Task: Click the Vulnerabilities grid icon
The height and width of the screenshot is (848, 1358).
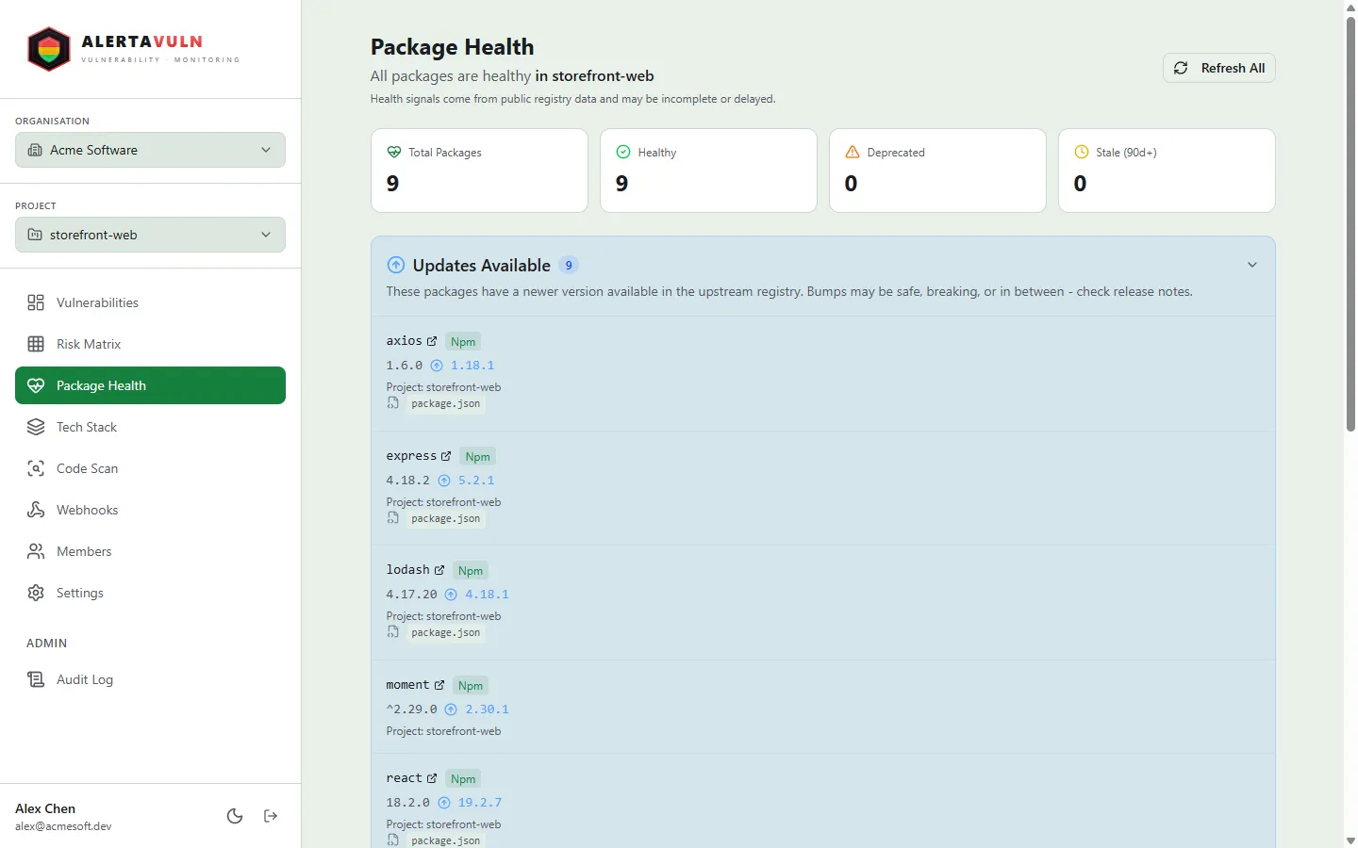Action: tap(36, 302)
